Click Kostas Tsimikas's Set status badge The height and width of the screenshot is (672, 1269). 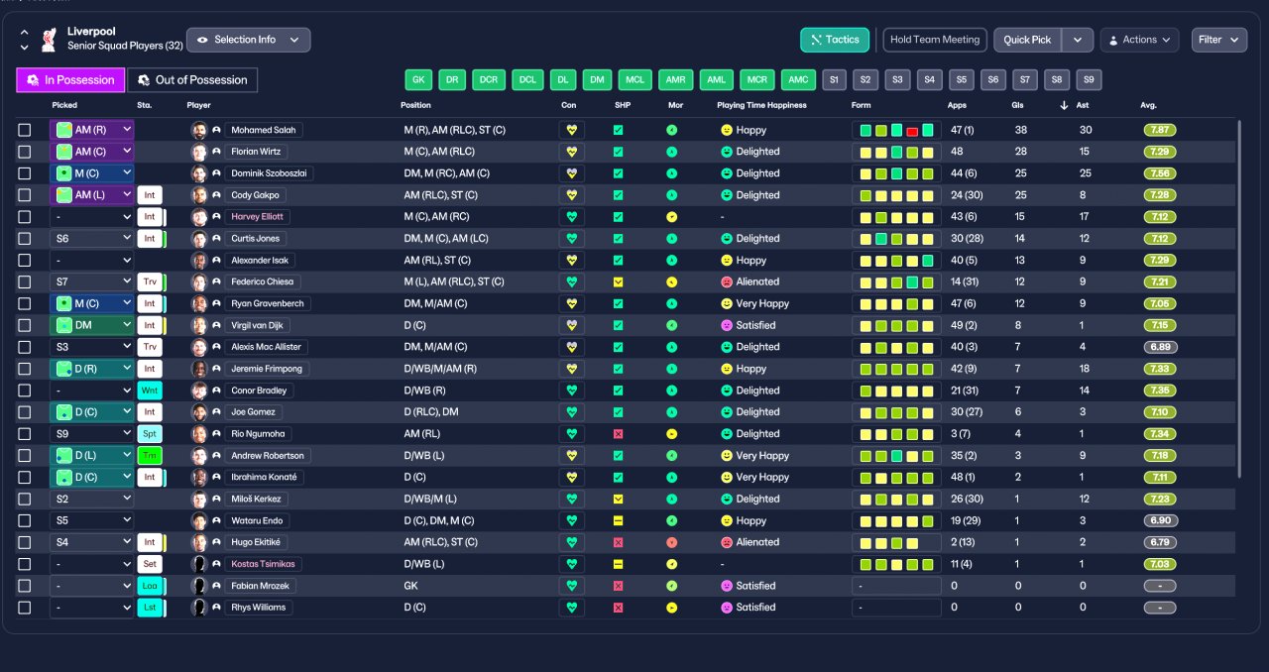click(150, 564)
